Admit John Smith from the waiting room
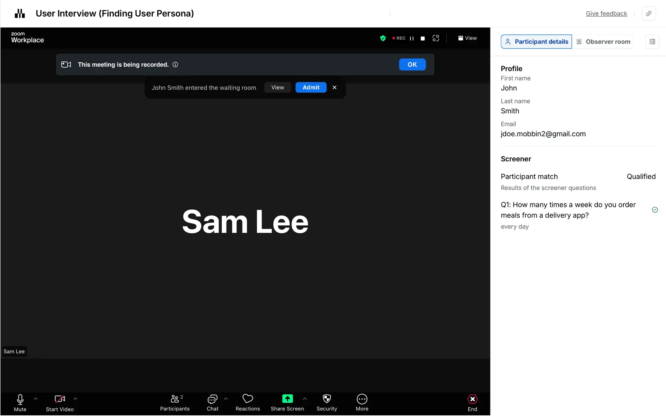666x416 pixels. click(311, 87)
